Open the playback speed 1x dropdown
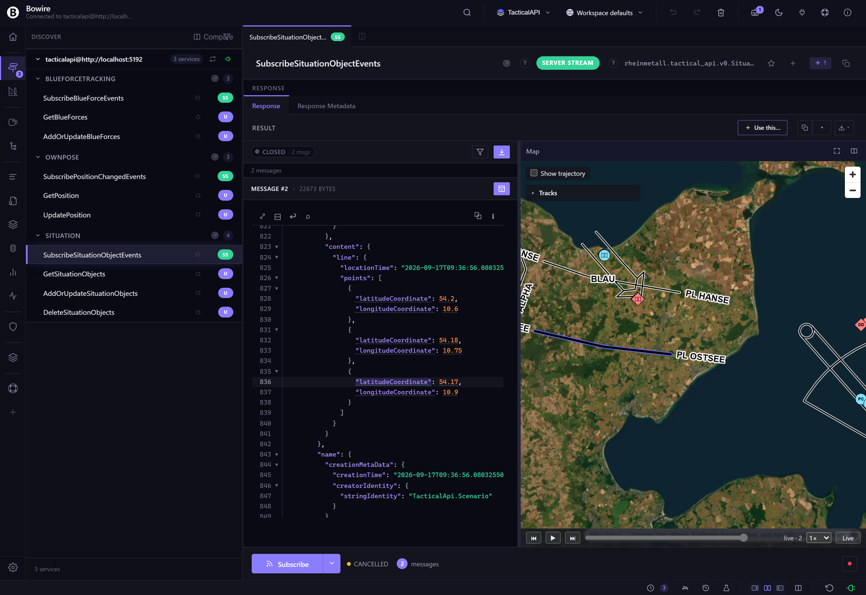 819,538
